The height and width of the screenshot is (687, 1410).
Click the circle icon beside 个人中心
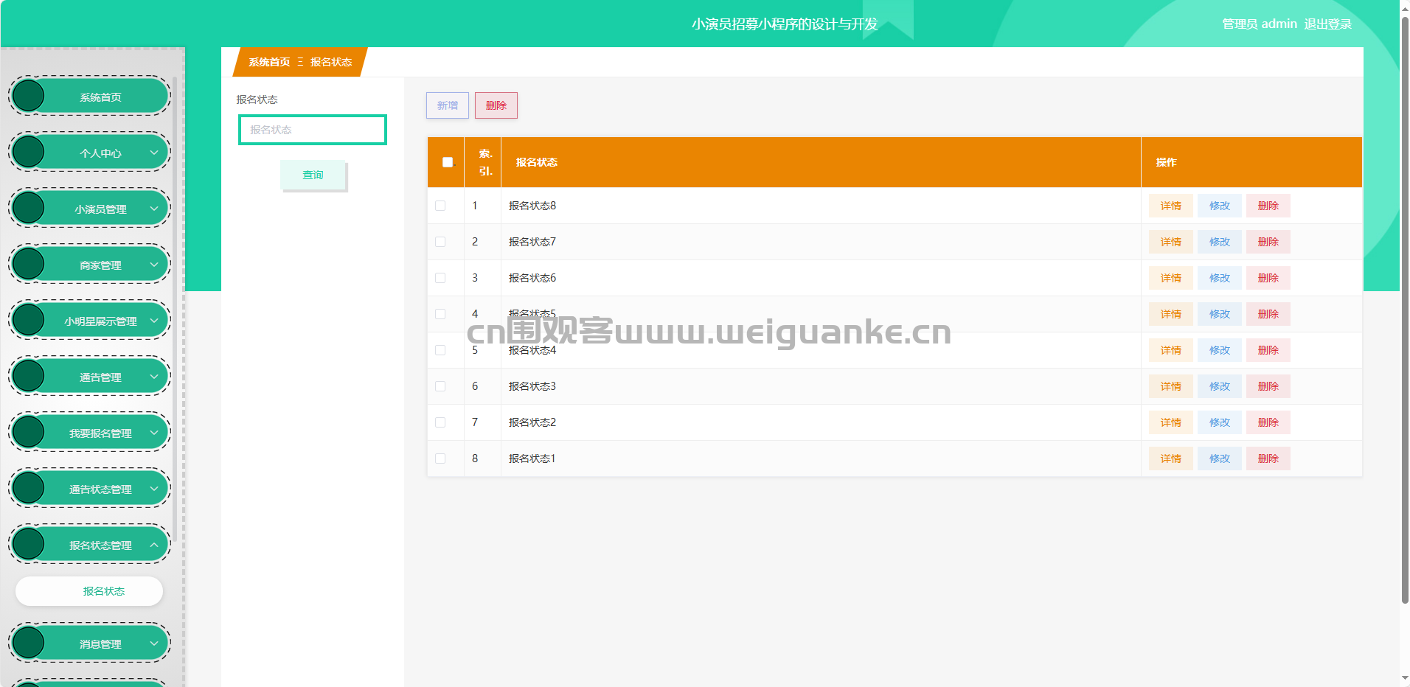point(29,152)
